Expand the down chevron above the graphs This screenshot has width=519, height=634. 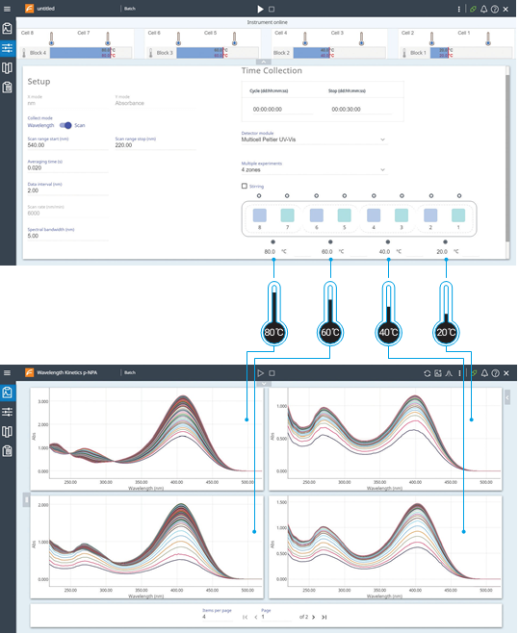pyautogui.click(x=264, y=384)
